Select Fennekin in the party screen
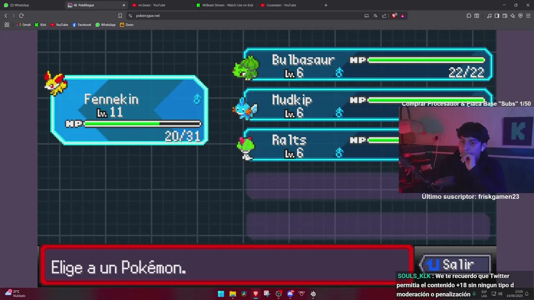The image size is (534, 300). tap(129, 110)
